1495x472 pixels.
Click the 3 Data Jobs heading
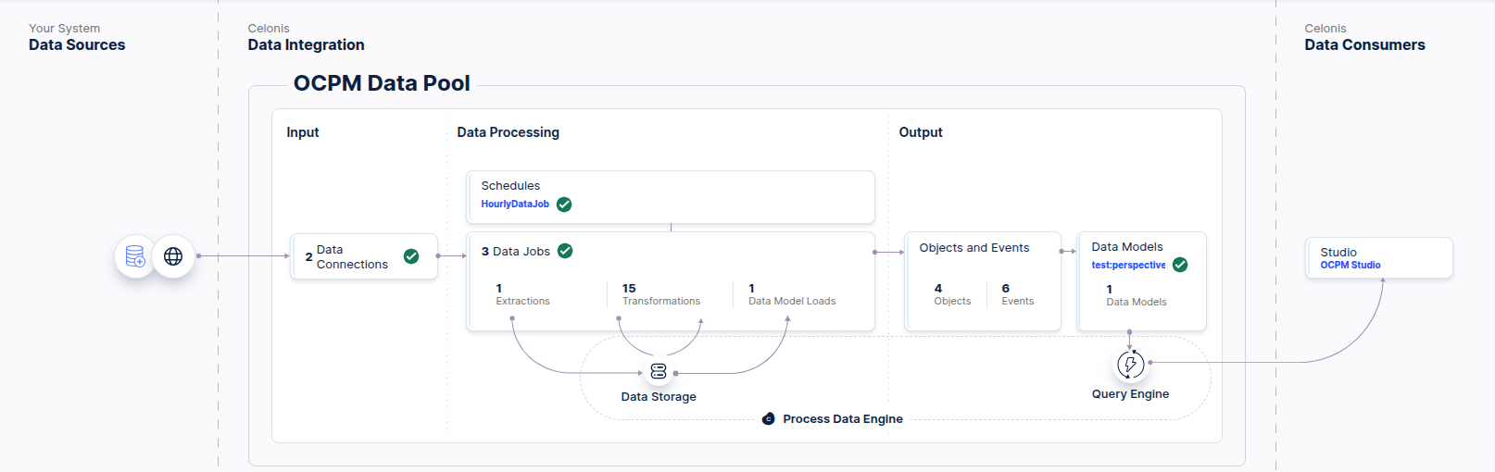pos(515,252)
